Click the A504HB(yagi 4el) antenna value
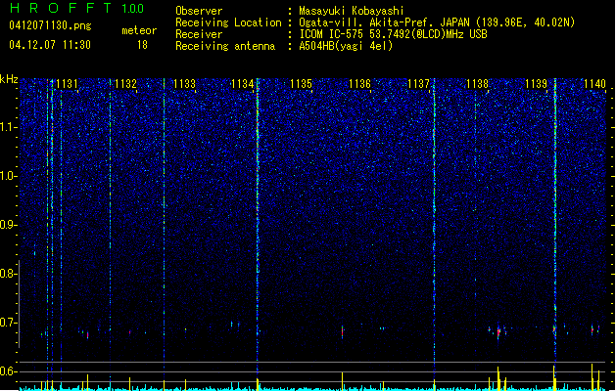This screenshot has width=616, height=391. click(x=346, y=46)
